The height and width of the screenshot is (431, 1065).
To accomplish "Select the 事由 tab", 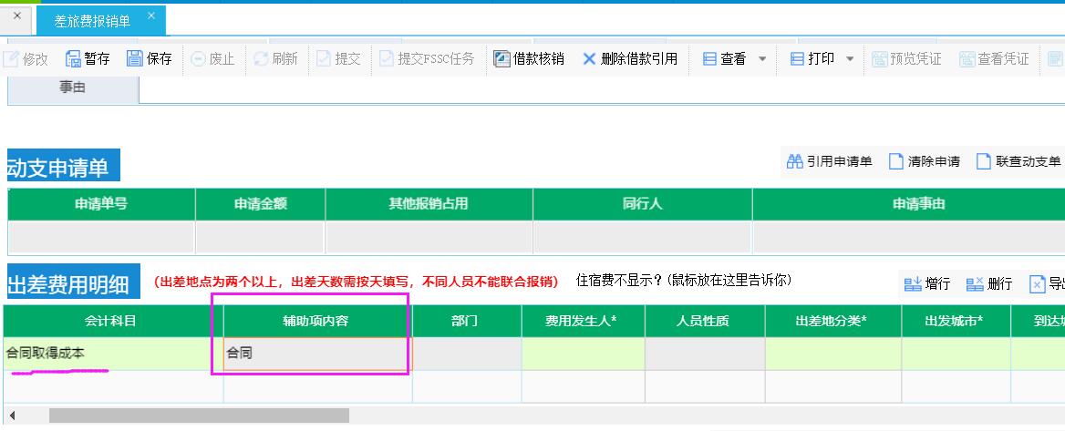I will [73, 88].
